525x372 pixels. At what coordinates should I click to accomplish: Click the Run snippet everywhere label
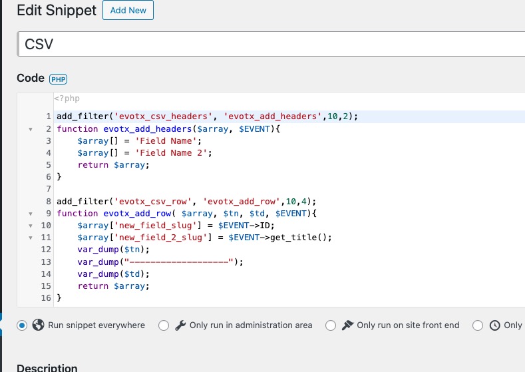pos(96,325)
